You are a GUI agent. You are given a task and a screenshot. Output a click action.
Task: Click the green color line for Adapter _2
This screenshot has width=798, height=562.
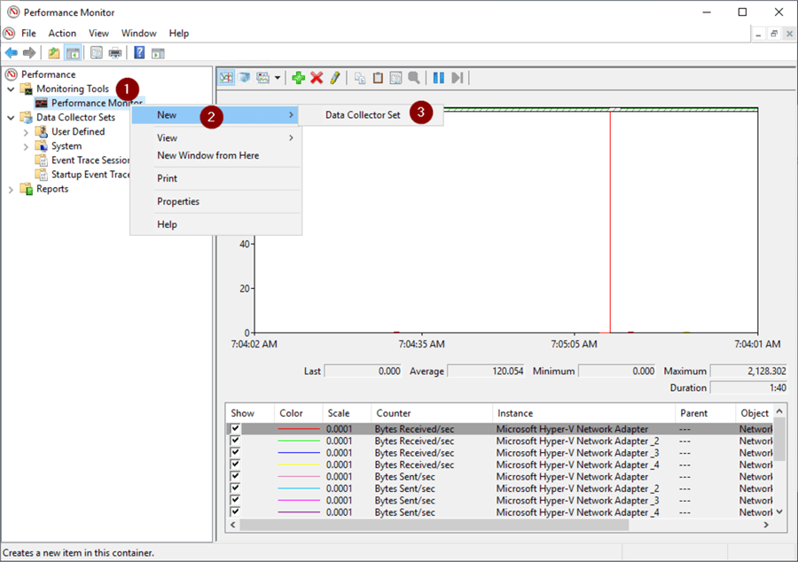[x=299, y=441]
